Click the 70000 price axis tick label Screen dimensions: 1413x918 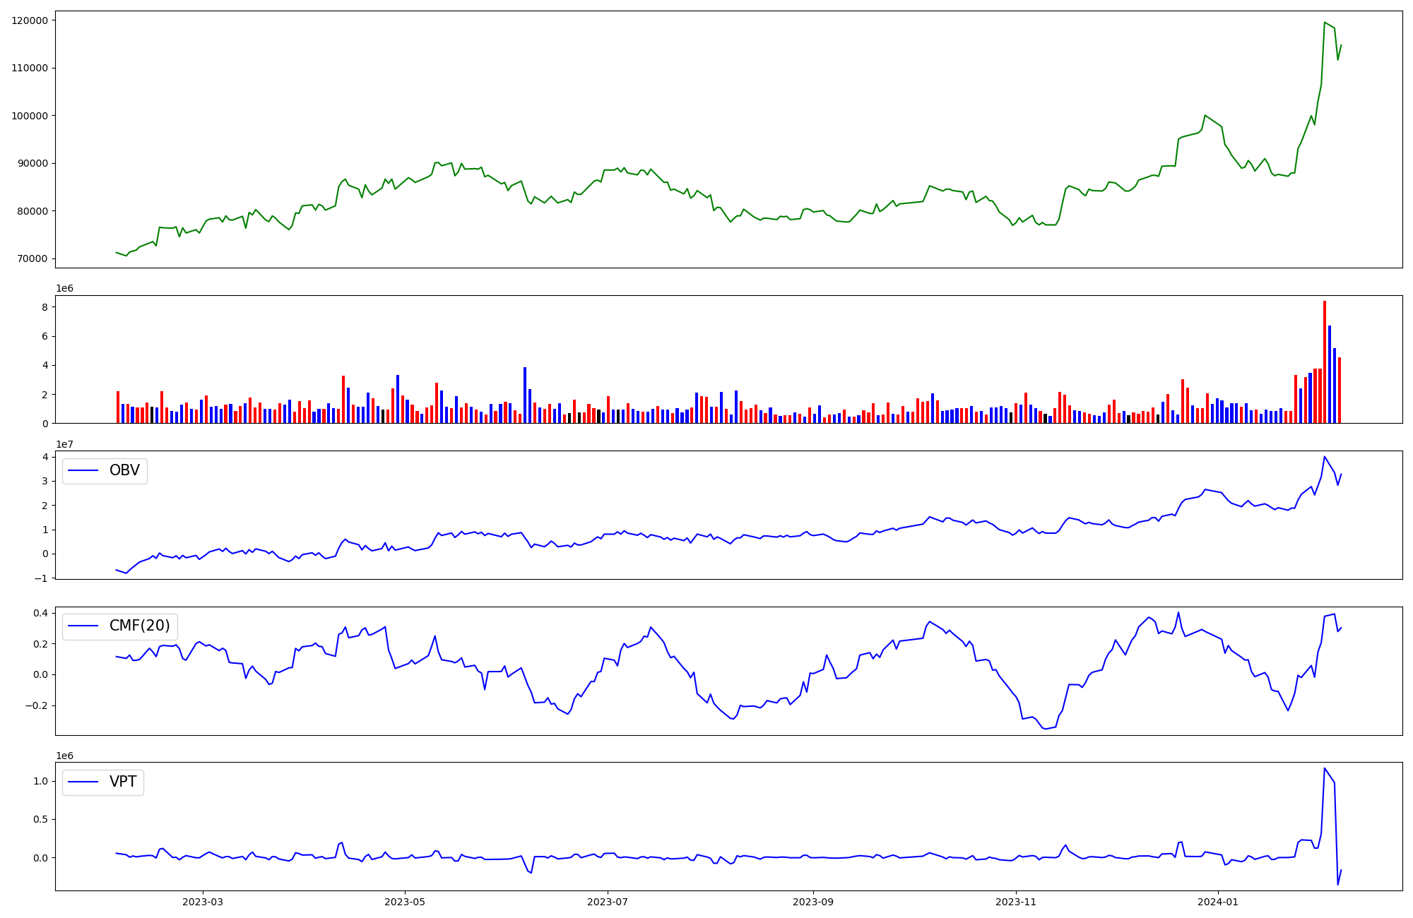tap(32, 258)
